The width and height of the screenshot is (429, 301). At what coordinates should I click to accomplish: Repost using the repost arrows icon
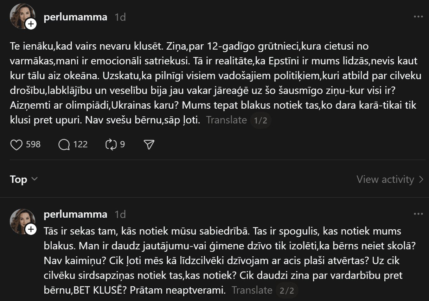coord(111,145)
